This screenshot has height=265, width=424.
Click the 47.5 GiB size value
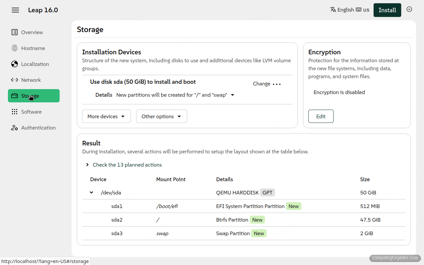click(x=370, y=220)
